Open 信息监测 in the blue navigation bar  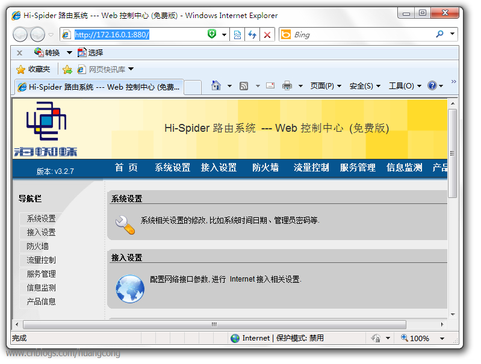405,167
